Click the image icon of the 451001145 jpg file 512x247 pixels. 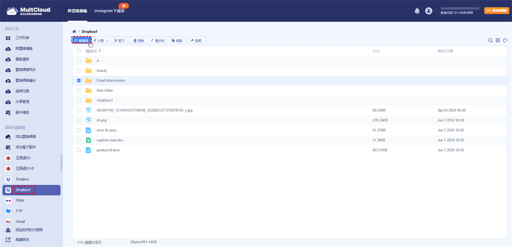coord(89,110)
